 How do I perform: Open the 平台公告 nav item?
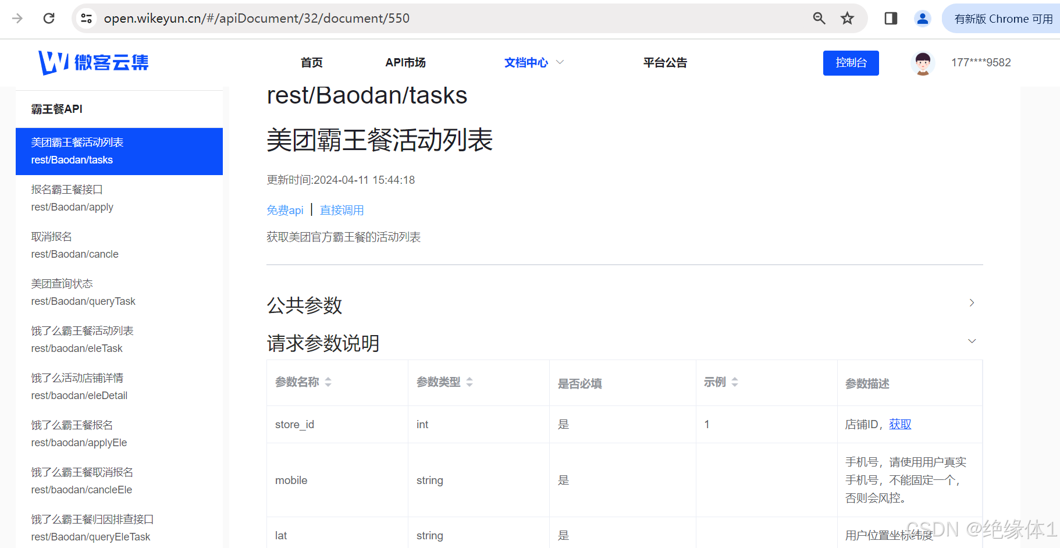pos(665,62)
